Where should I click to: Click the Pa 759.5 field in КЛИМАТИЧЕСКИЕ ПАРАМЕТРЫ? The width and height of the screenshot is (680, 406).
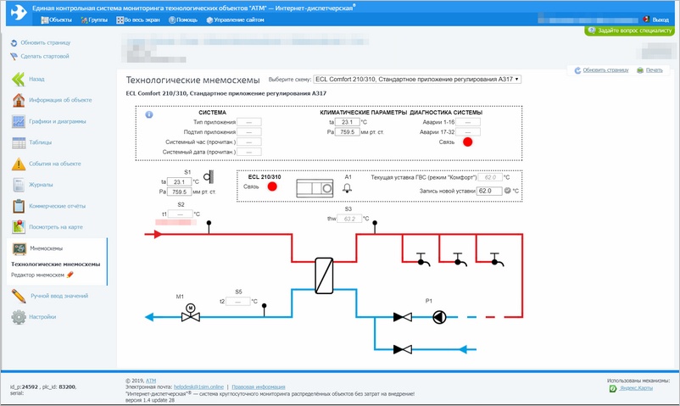[x=348, y=132]
